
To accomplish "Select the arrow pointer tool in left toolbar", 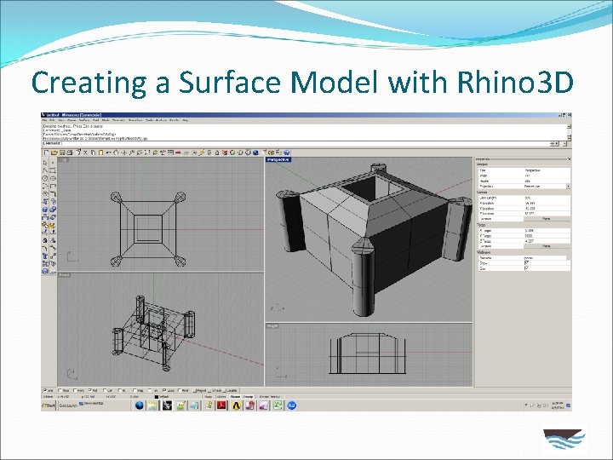I will pos(45,163).
